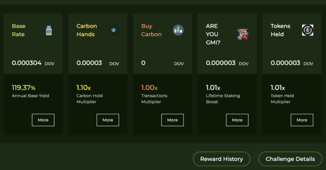Open the bar chart icon on Buy Carbon card
This screenshot has width=326, height=170.
178,30
